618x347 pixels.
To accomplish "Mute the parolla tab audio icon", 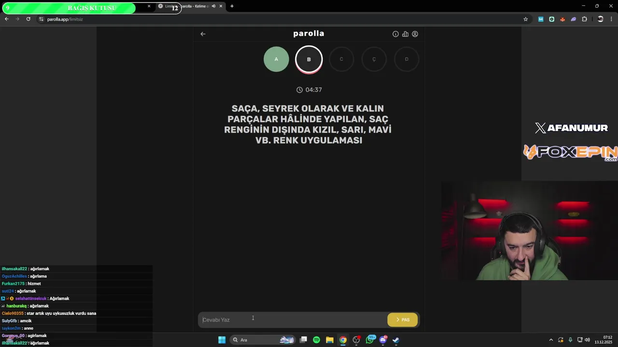I will click(x=213, y=6).
